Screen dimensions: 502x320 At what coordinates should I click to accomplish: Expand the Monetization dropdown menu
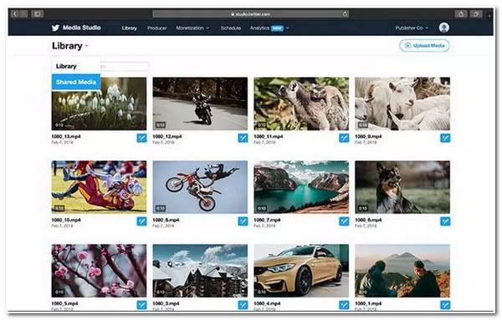click(192, 28)
